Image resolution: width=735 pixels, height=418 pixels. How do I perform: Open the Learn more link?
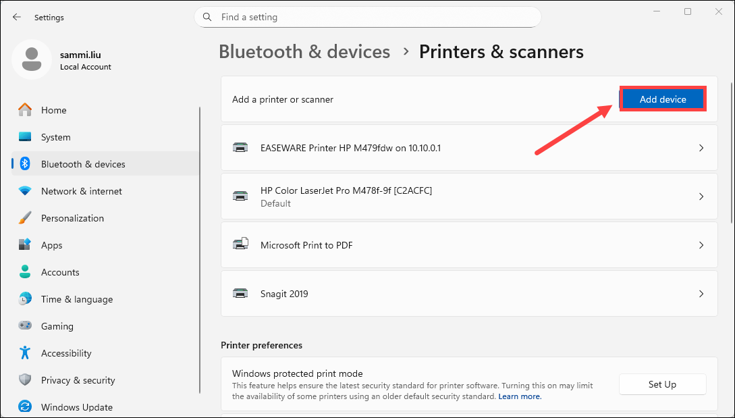pyautogui.click(x=519, y=396)
